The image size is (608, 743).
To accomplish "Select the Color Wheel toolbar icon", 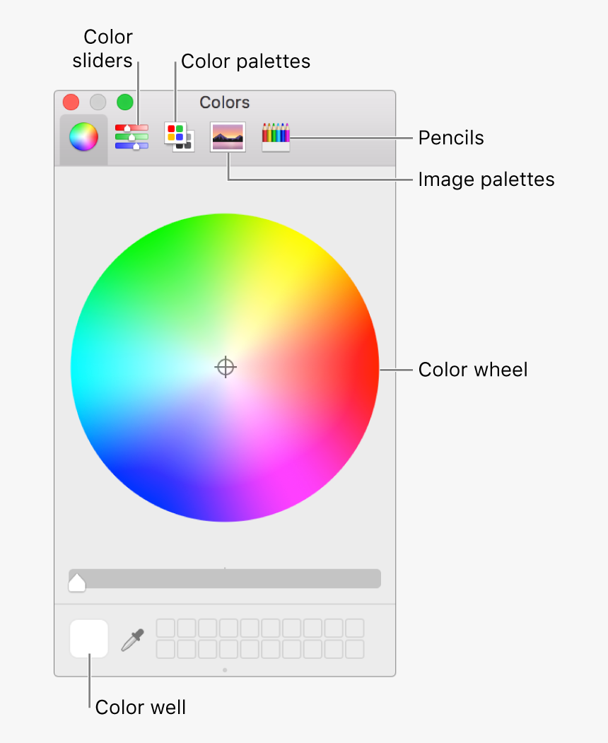I will [x=83, y=137].
